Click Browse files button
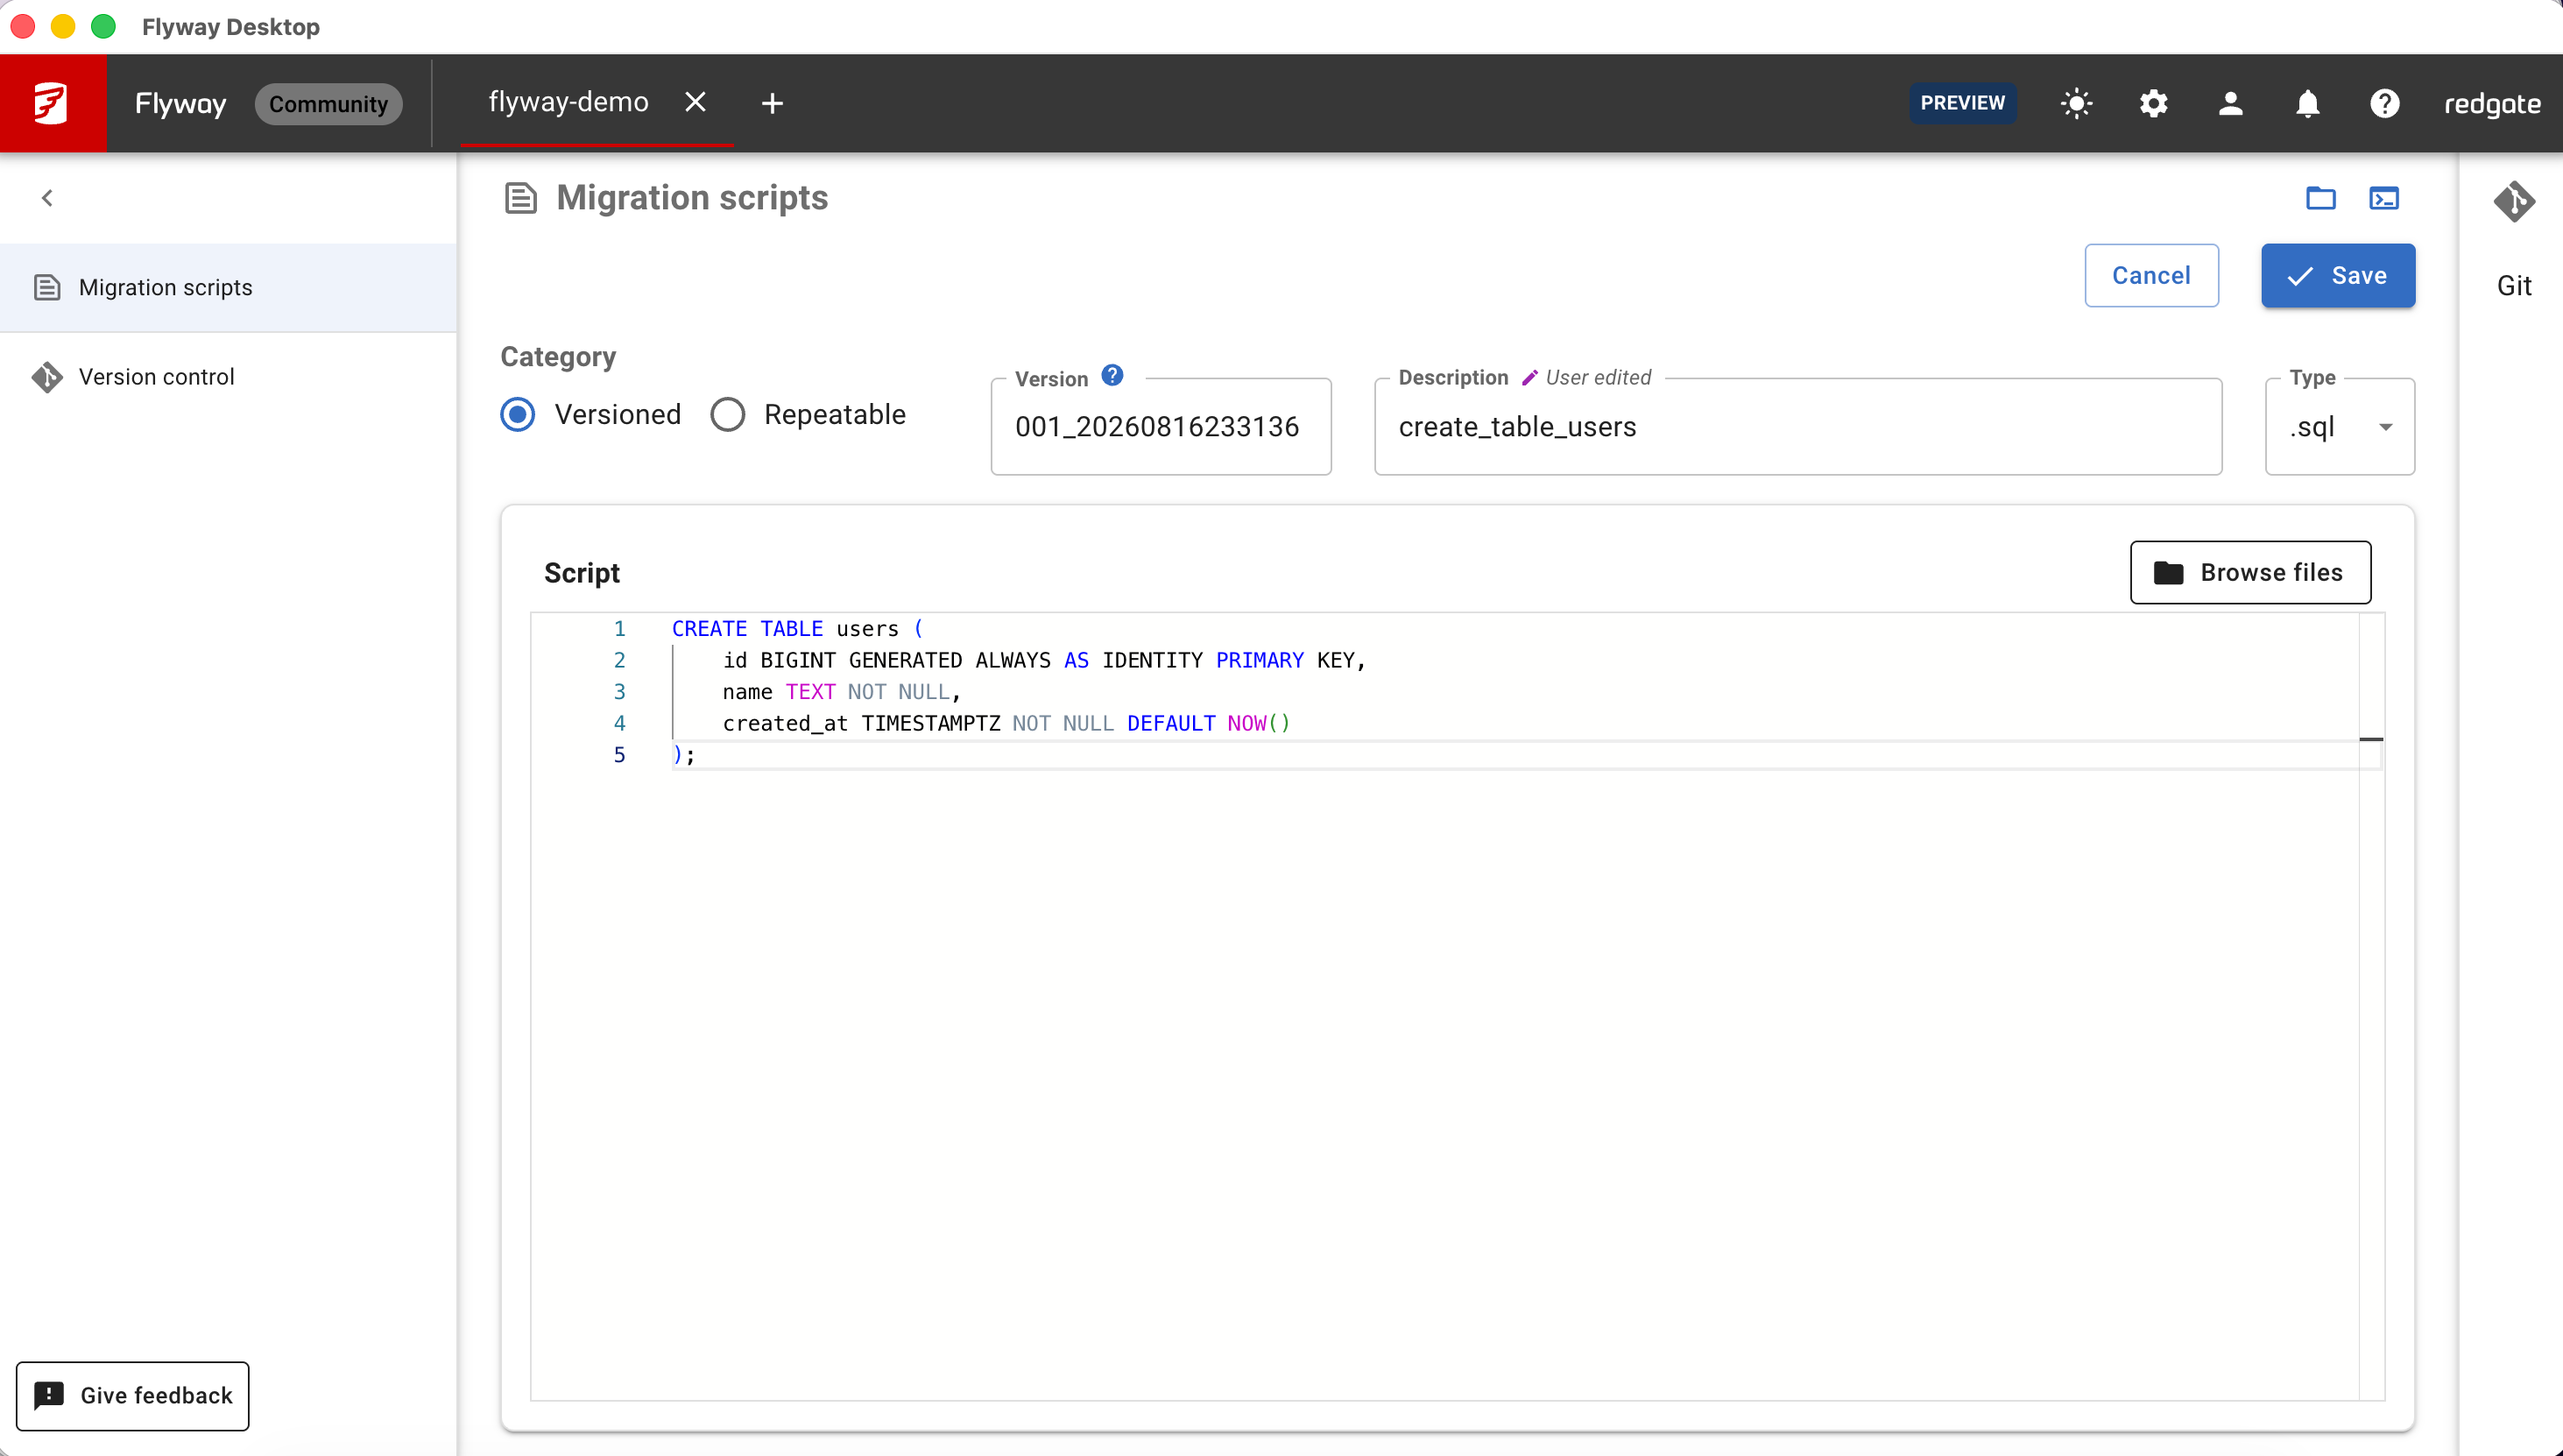The image size is (2563, 1456). (2249, 573)
